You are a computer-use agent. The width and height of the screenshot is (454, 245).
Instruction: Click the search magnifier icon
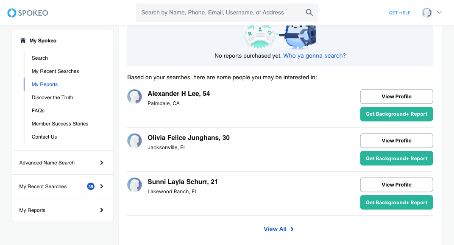point(309,13)
